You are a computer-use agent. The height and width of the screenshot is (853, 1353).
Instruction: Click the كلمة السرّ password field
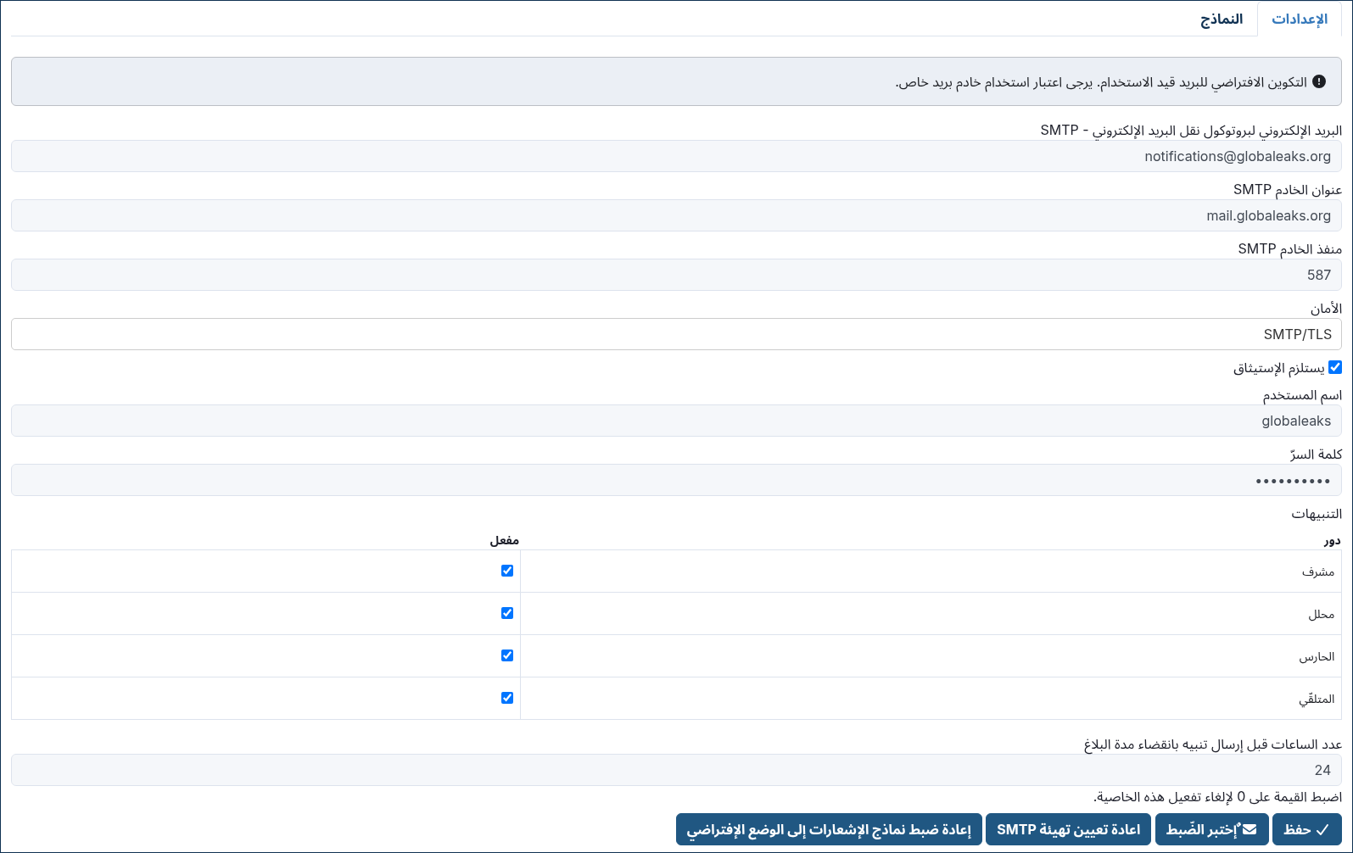point(676,480)
